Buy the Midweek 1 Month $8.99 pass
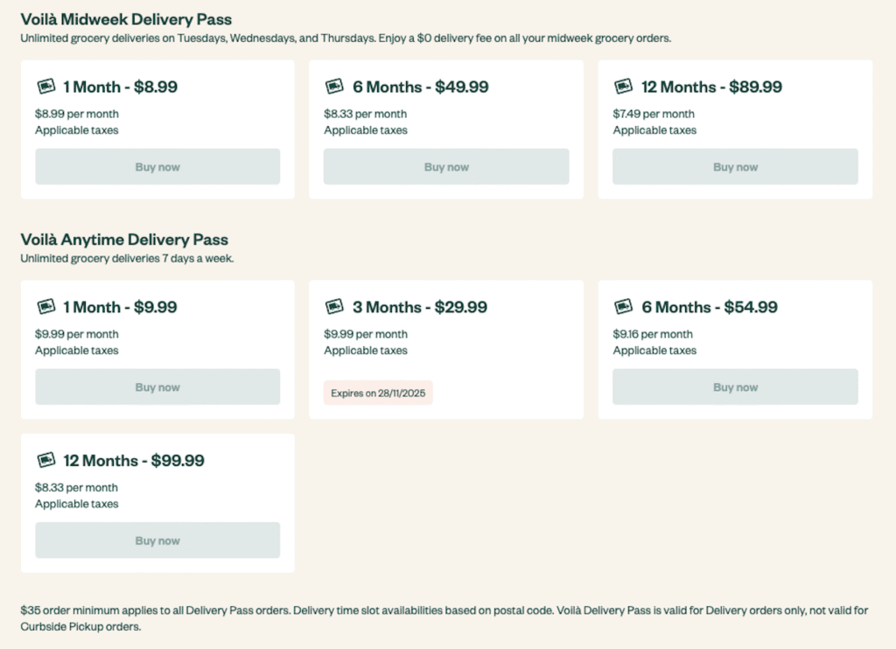This screenshot has width=896, height=649. tap(157, 167)
